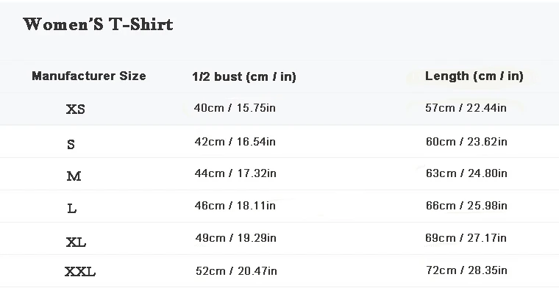Select the 46cm / 18.11in bust cell
The image size is (559, 302).
(x=235, y=206)
